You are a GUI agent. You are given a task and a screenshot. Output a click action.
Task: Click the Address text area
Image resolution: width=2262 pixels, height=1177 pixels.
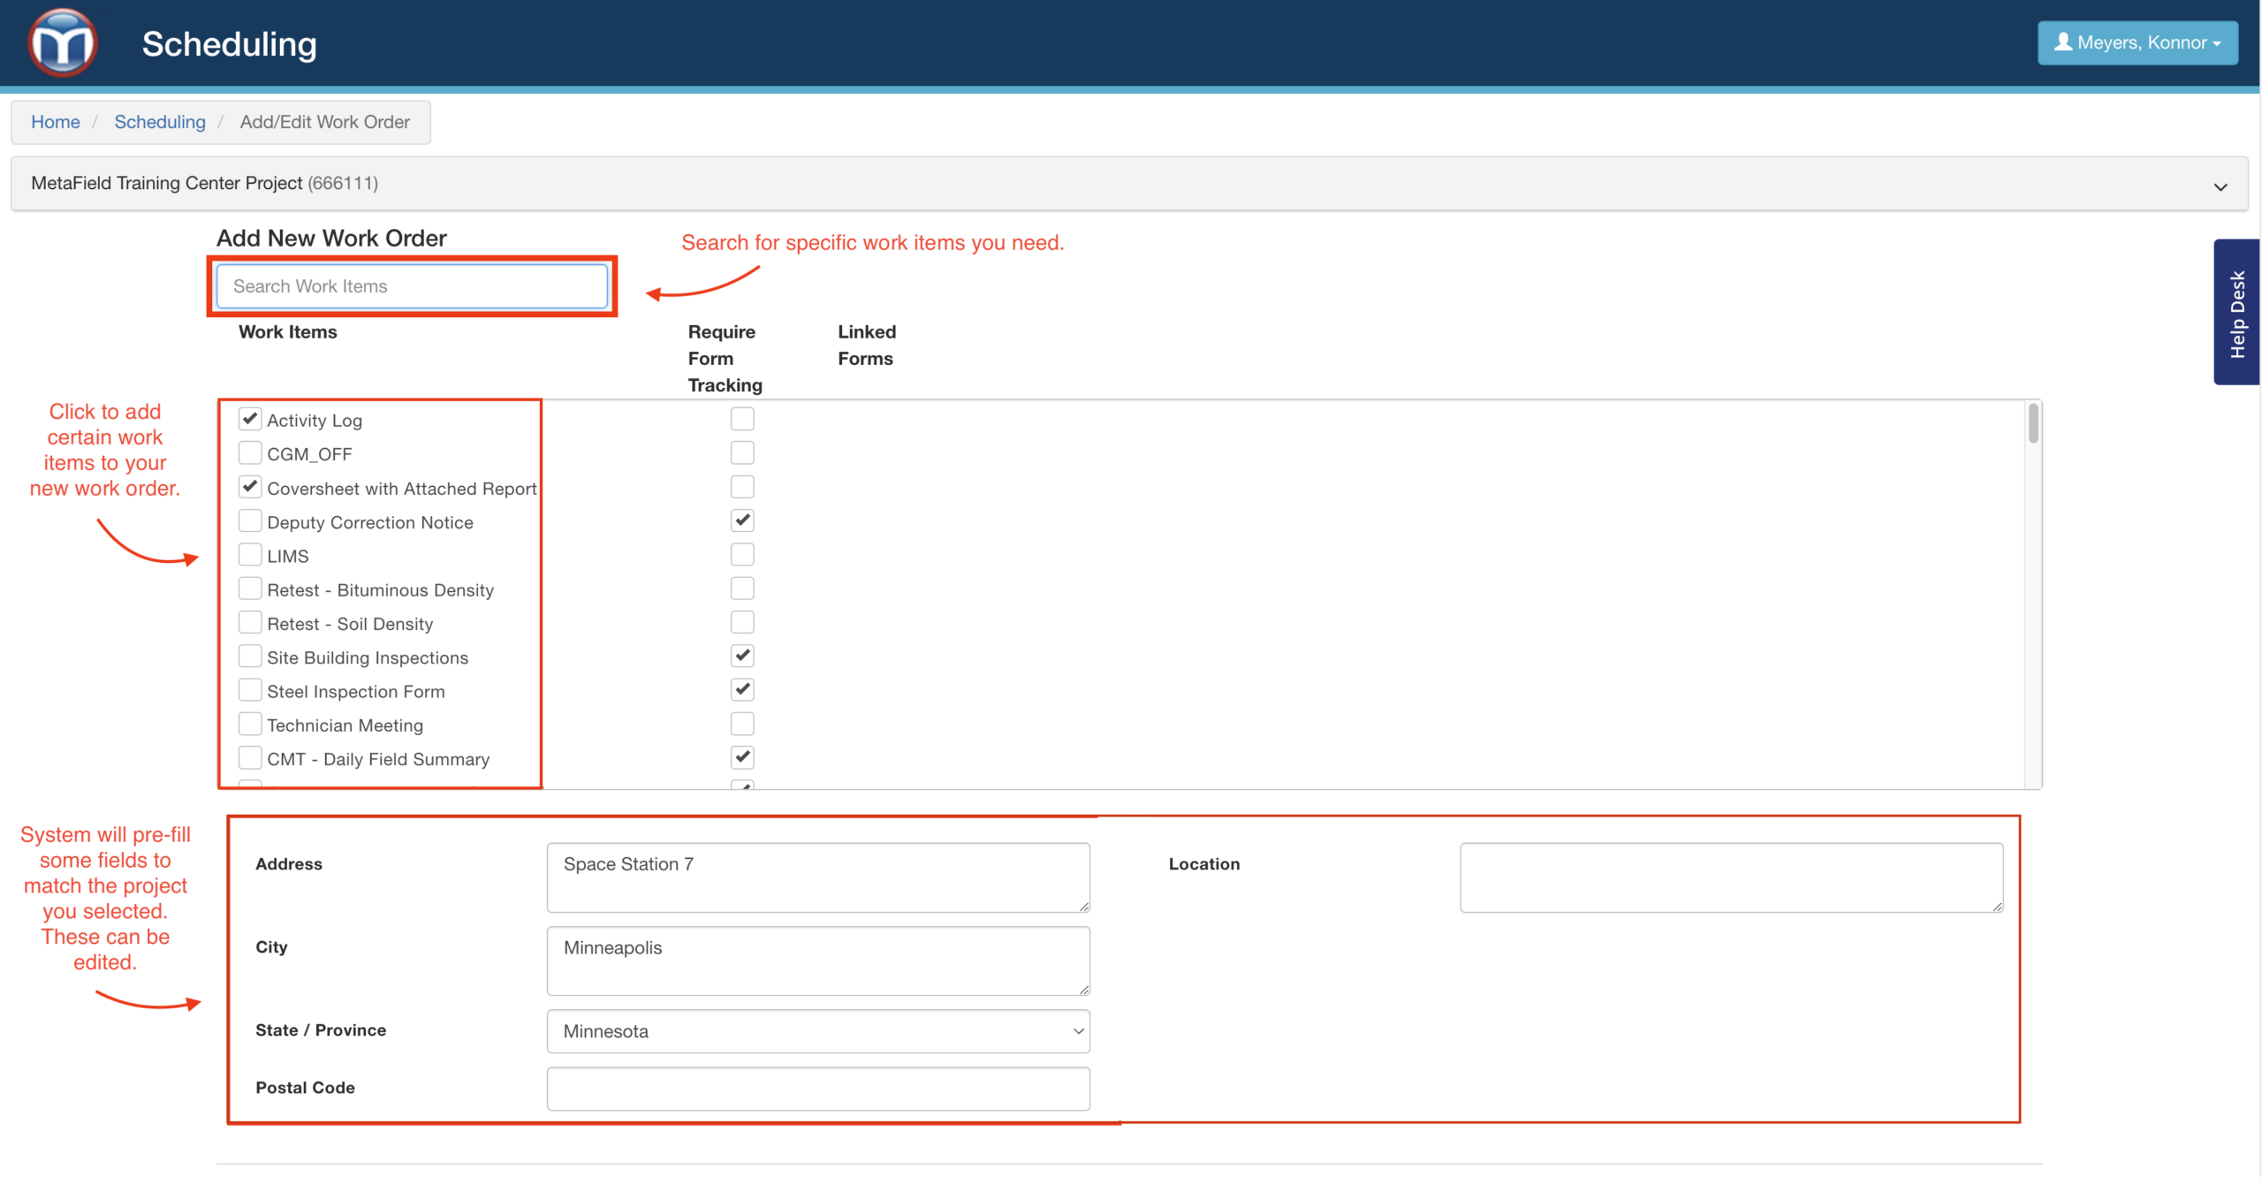[x=817, y=877]
